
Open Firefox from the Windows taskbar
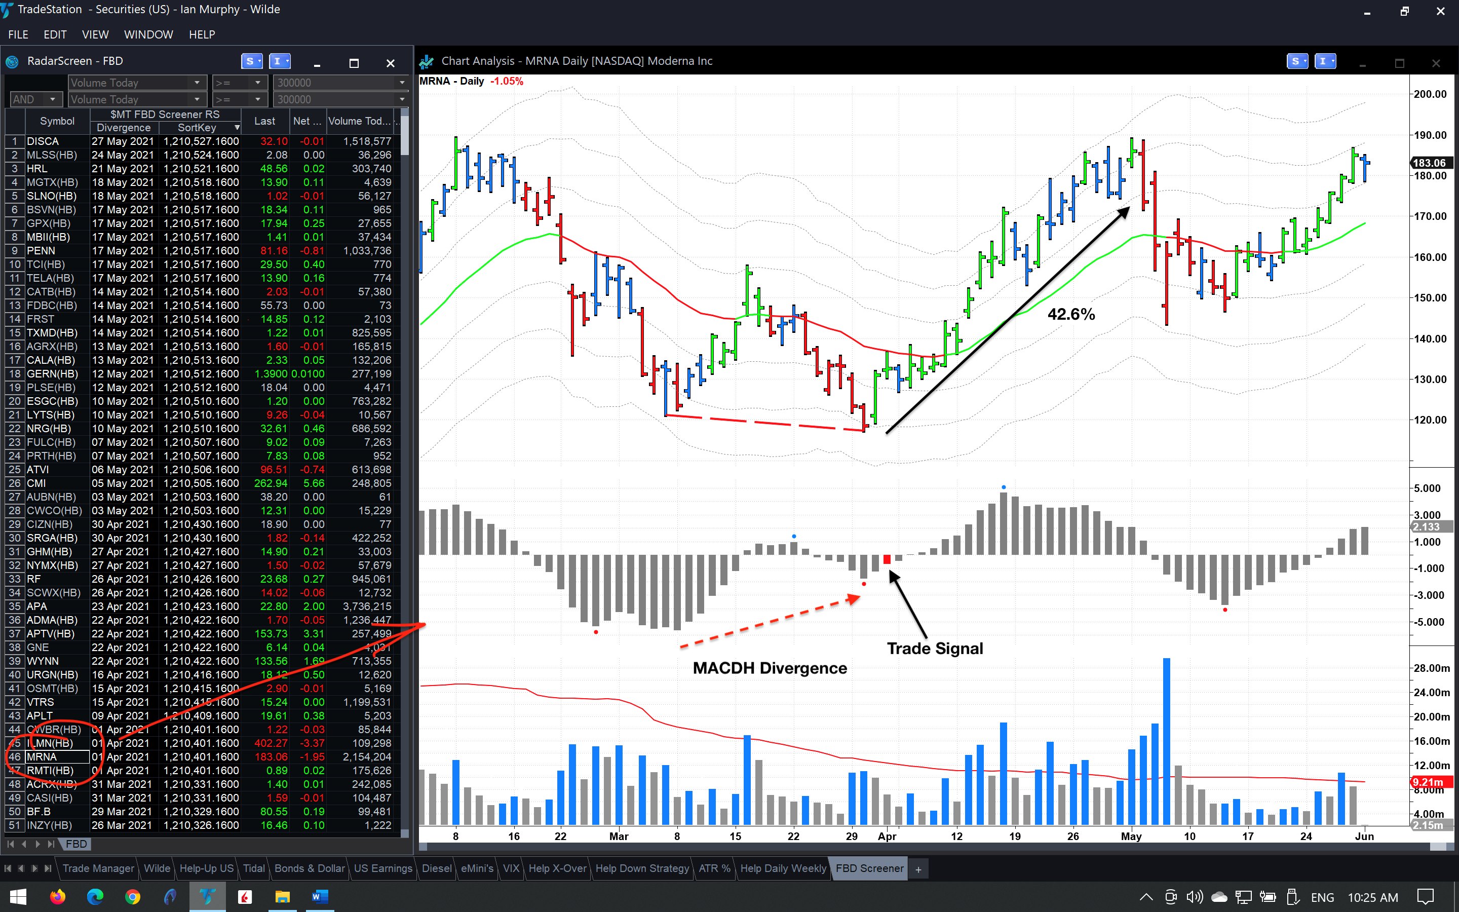(57, 897)
